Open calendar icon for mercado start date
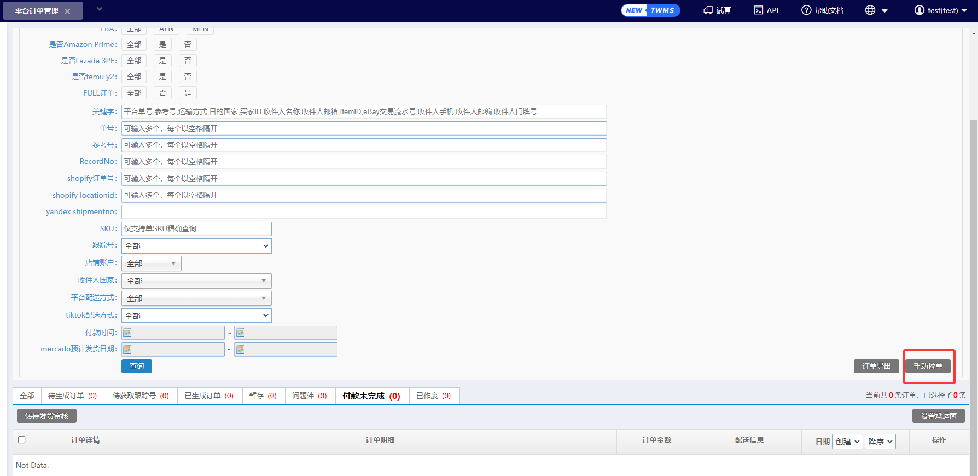 (x=127, y=350)
